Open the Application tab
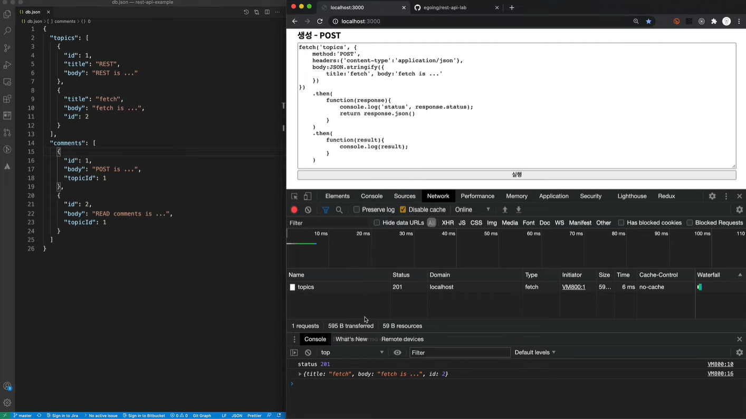The width and height of the screenshot is (746, 419). pos(553,196)
